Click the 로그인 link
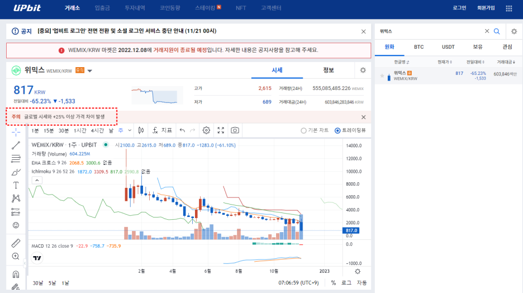Image resolution: width=523 pixels, height=293 pixels. pyautogui.click(x=459, y=8)
